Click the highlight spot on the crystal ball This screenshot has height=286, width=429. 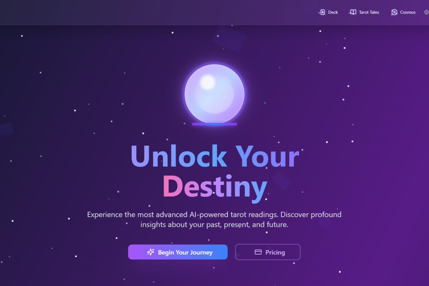(208, 82)
